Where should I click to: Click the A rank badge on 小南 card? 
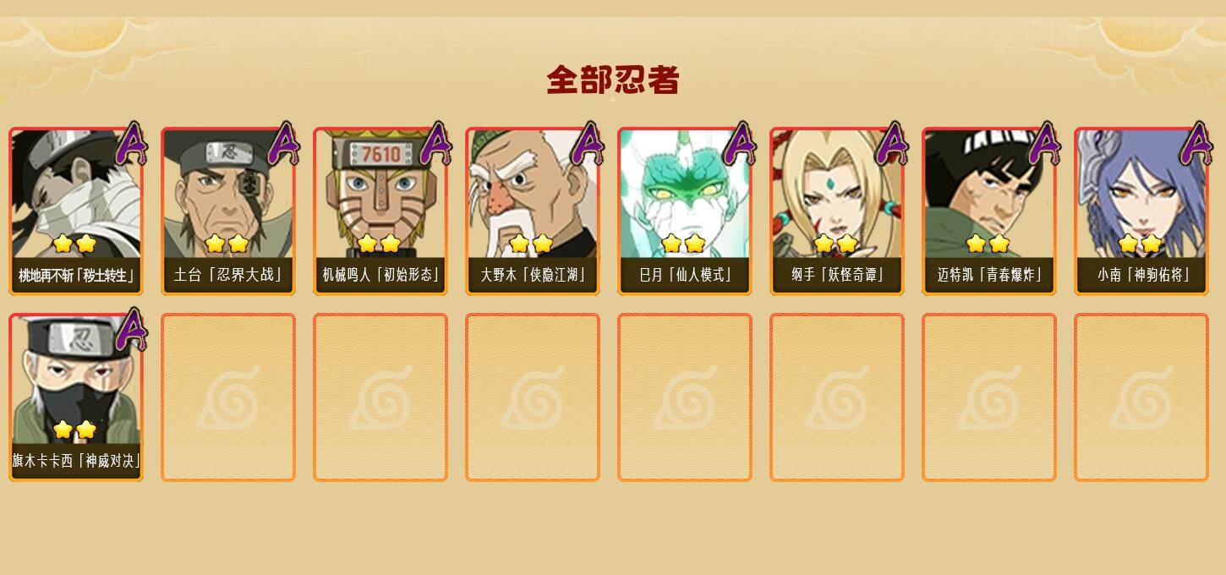click(1196, 144)
